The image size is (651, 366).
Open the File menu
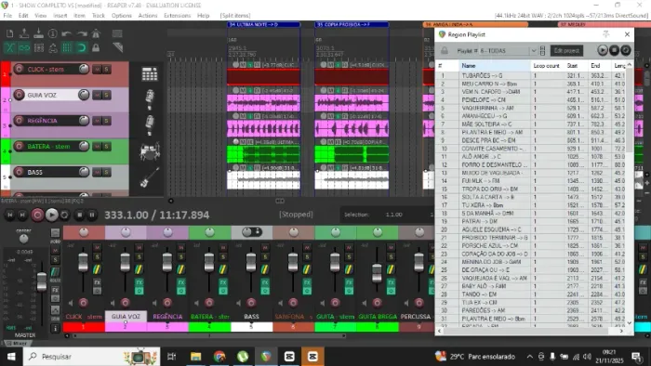click(x=7, y=16)
